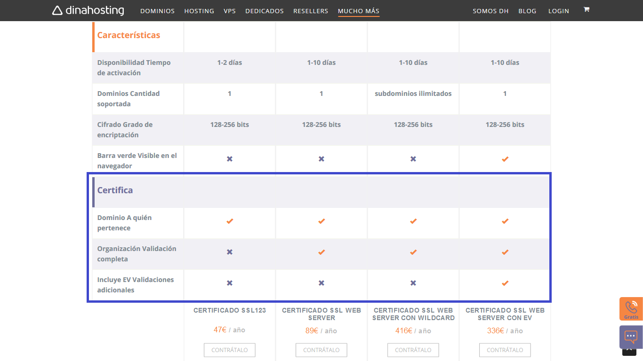Click the Login link
Image resolution: width=643 pixels, height=361 pixels.
(x=558, y=11)
